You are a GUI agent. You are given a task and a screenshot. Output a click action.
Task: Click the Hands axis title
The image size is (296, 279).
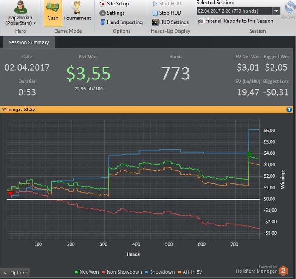tap(133, 254)
